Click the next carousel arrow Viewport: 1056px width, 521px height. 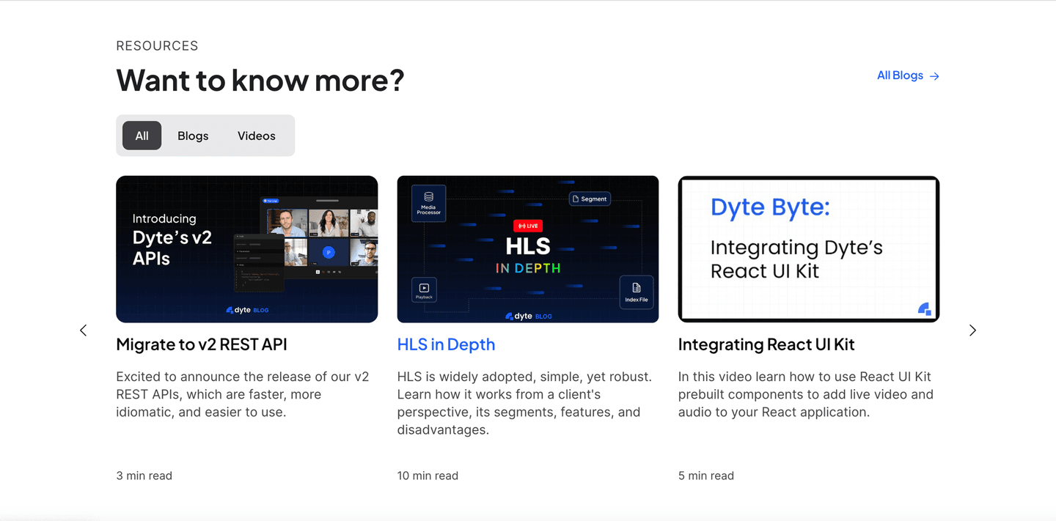(x=972, y=330)
